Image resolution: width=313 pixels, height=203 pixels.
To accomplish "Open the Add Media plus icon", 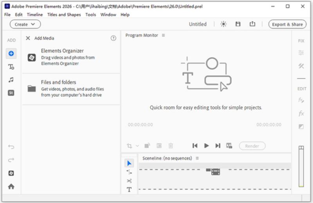I will 11,53.
